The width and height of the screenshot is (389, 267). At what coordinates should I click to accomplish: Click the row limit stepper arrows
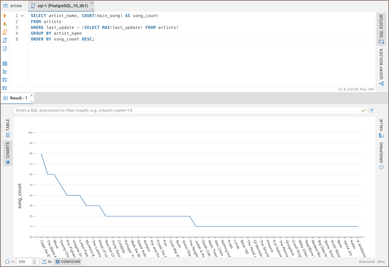35,262
